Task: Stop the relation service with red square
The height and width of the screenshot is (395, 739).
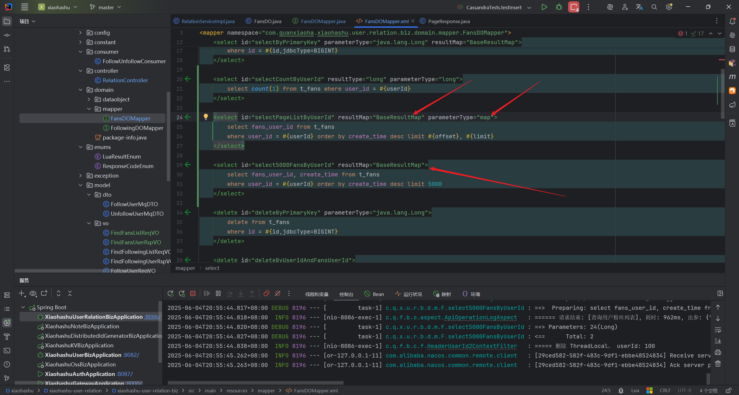Action: click(193, 294)
